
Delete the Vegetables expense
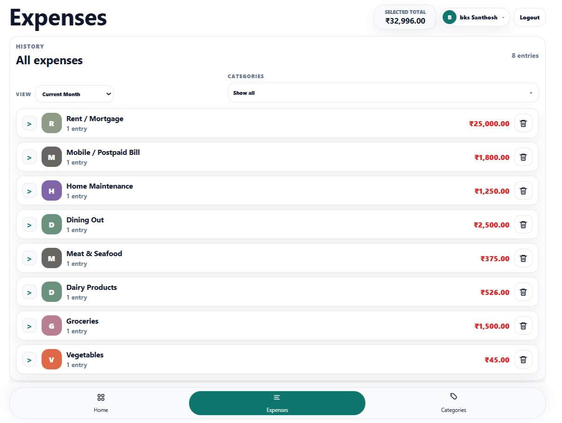pos(523,360)
